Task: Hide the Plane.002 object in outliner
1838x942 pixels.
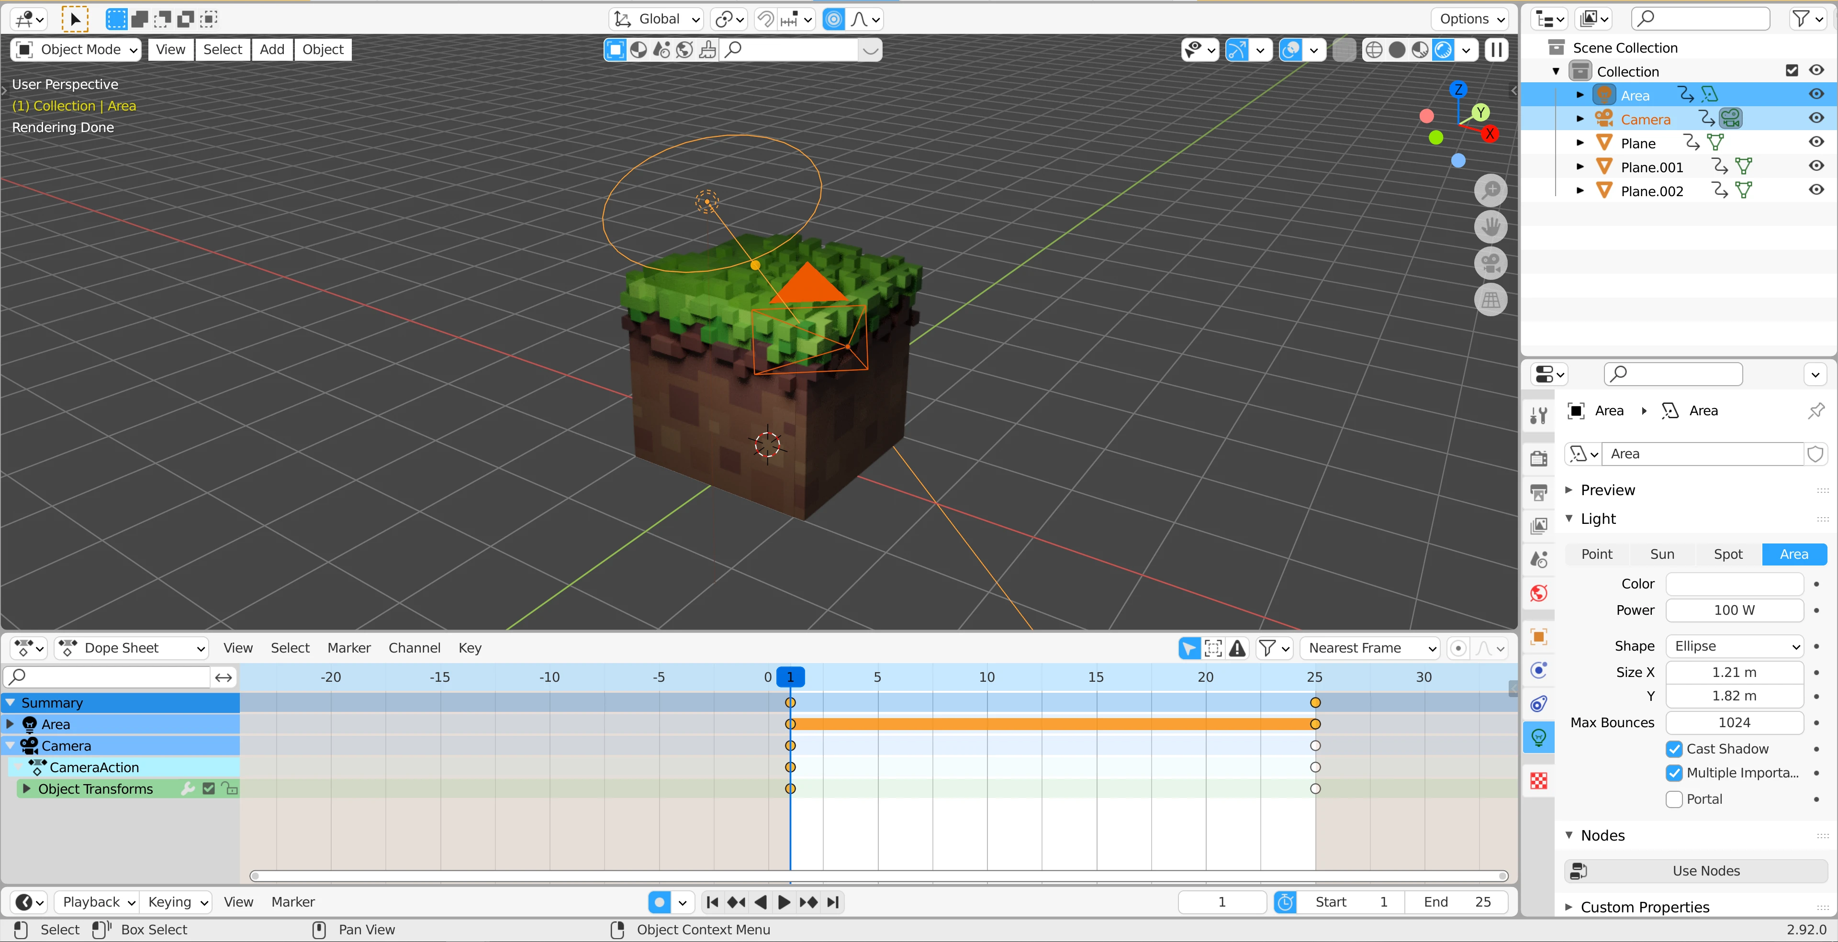Action: point(1816,190)
